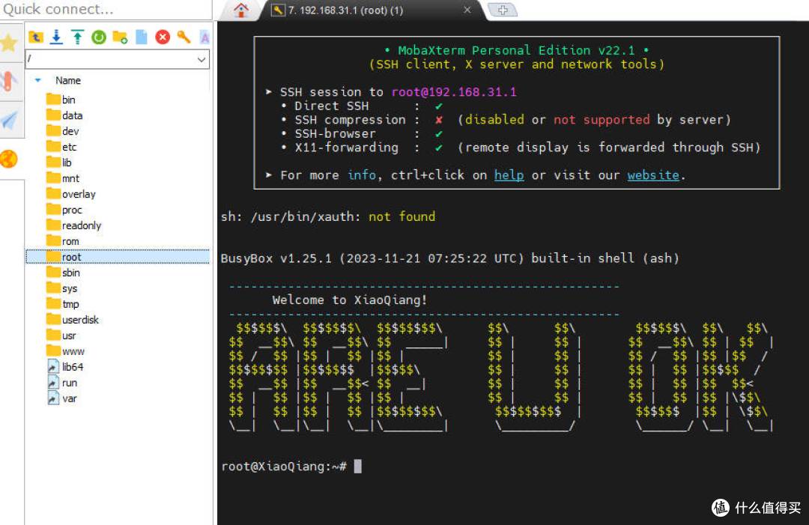The image size is (809, 525).
Task: Click the website link in banner
Action: [x=653, y=175]
